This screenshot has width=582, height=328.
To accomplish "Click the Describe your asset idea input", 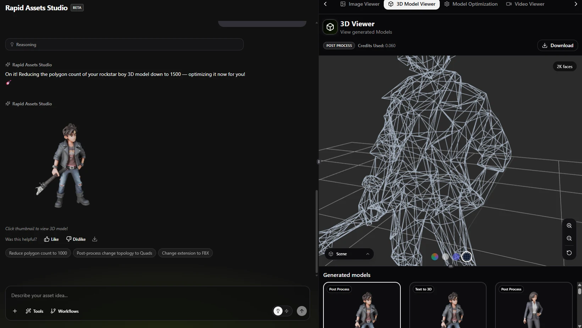I will (157, 295).
